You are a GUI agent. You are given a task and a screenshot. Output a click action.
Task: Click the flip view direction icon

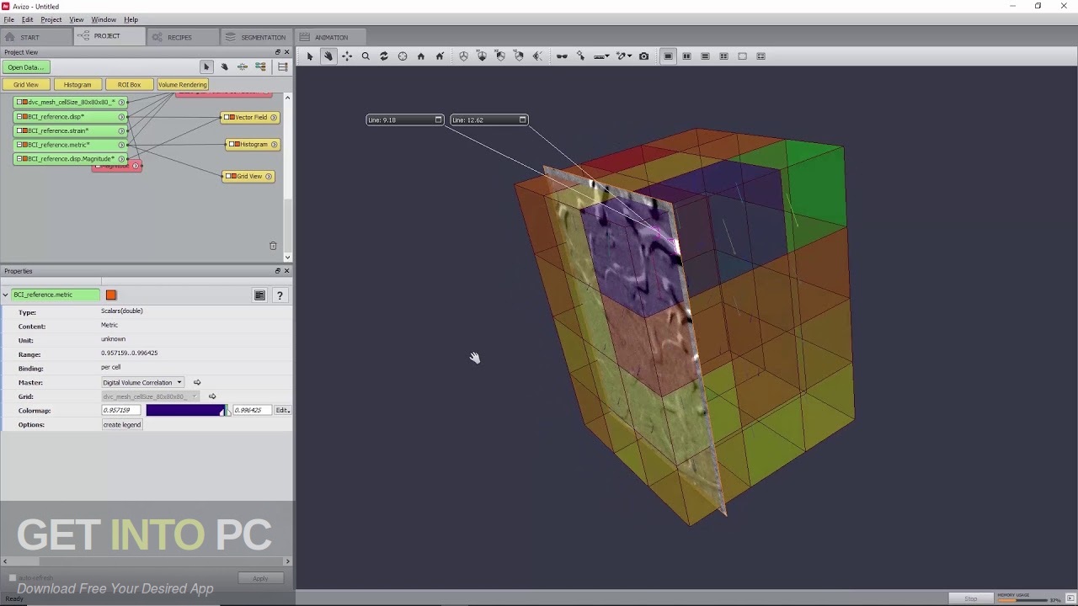[537, 56]
